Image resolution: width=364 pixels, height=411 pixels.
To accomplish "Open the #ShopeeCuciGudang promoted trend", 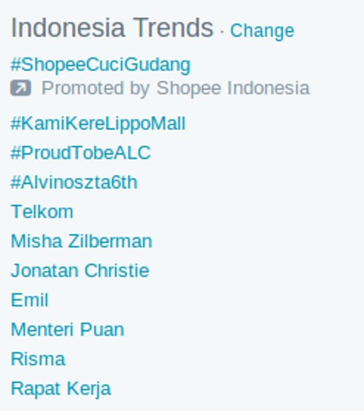I will pos(100,65).
